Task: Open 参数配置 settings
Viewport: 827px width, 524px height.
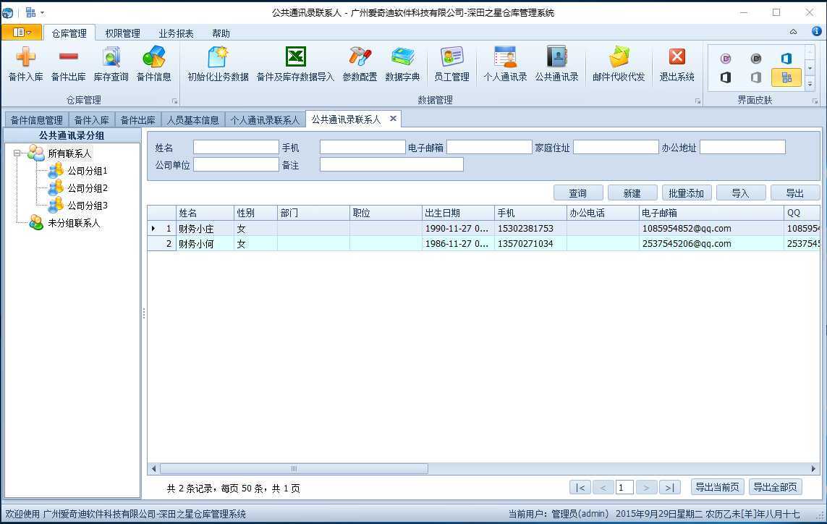Action: [x=360, y=64]
